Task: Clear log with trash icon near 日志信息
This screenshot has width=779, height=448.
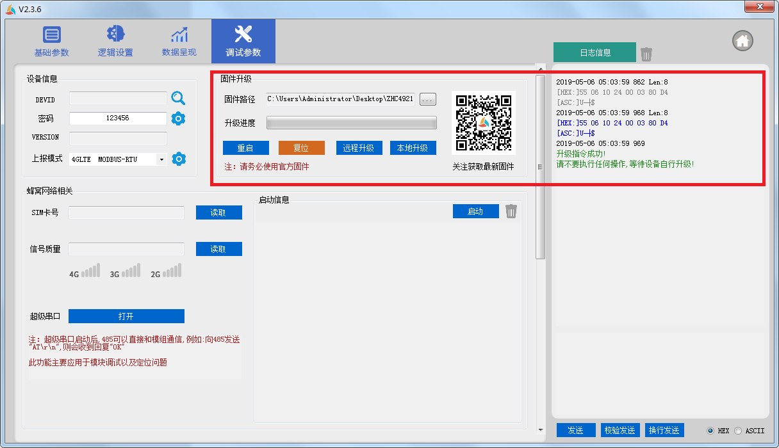Action: point(646,54)
